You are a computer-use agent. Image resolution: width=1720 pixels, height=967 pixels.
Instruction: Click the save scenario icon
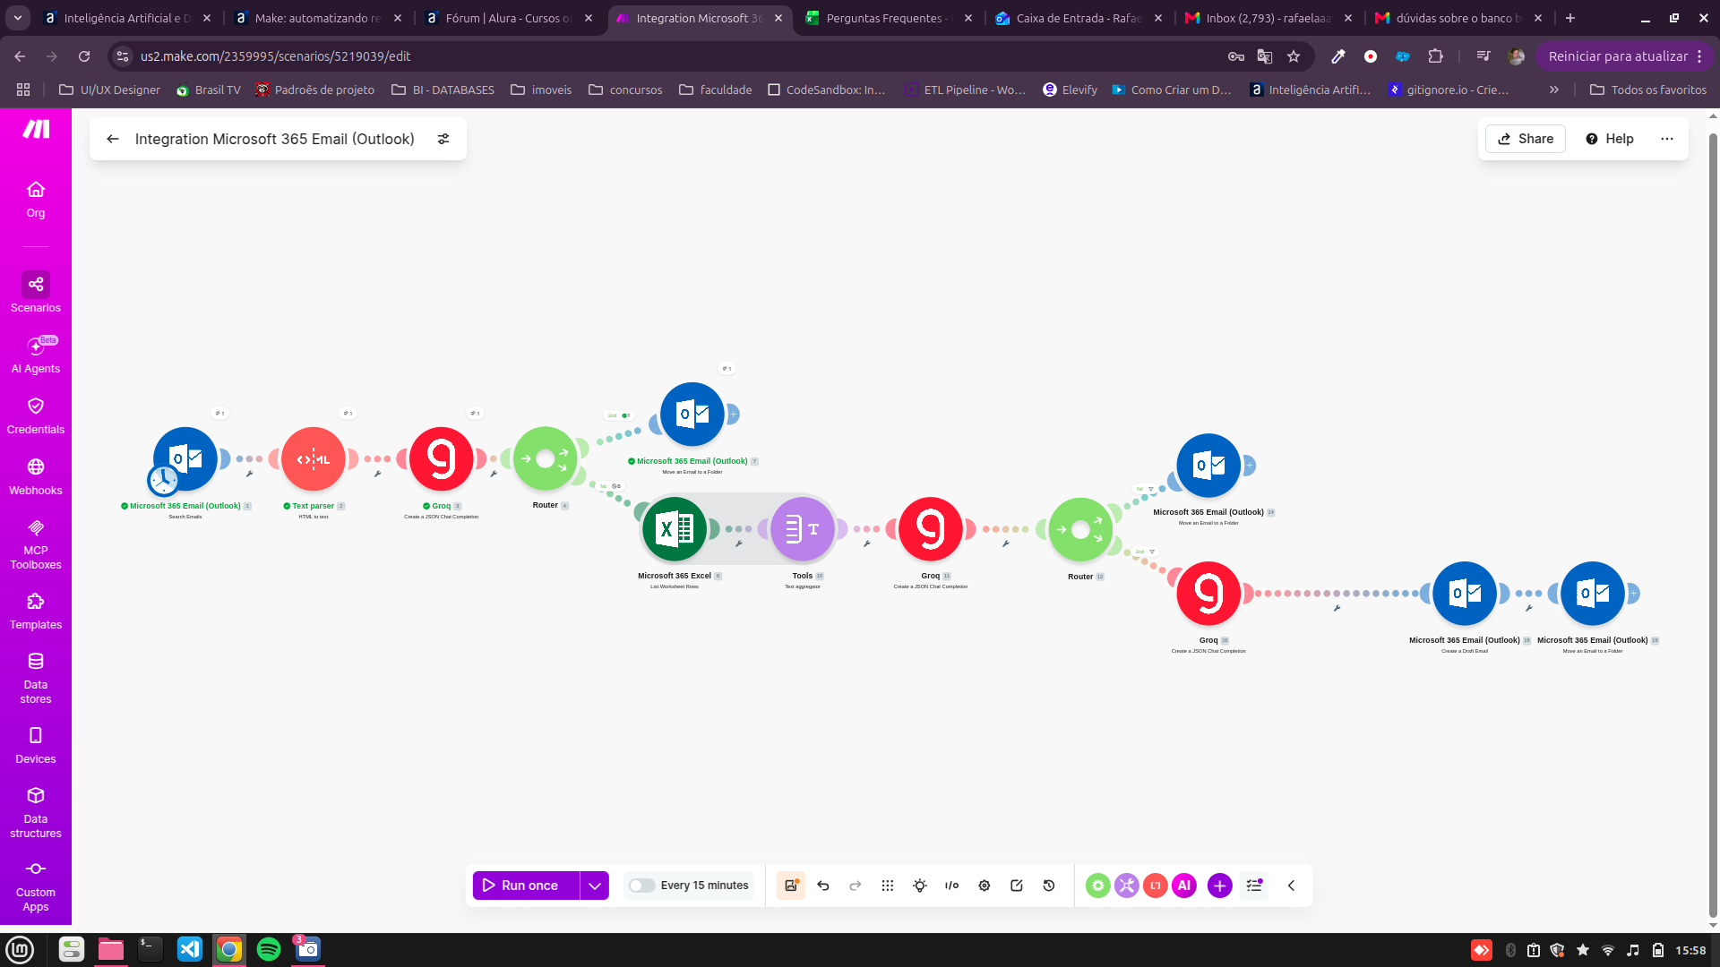[791, 886]
